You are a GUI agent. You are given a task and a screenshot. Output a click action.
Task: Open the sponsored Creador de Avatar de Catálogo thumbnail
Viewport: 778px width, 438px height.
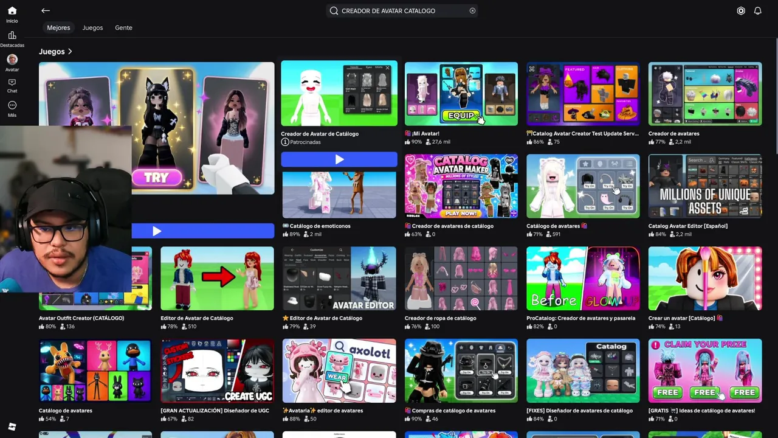[x=339, y=94]
